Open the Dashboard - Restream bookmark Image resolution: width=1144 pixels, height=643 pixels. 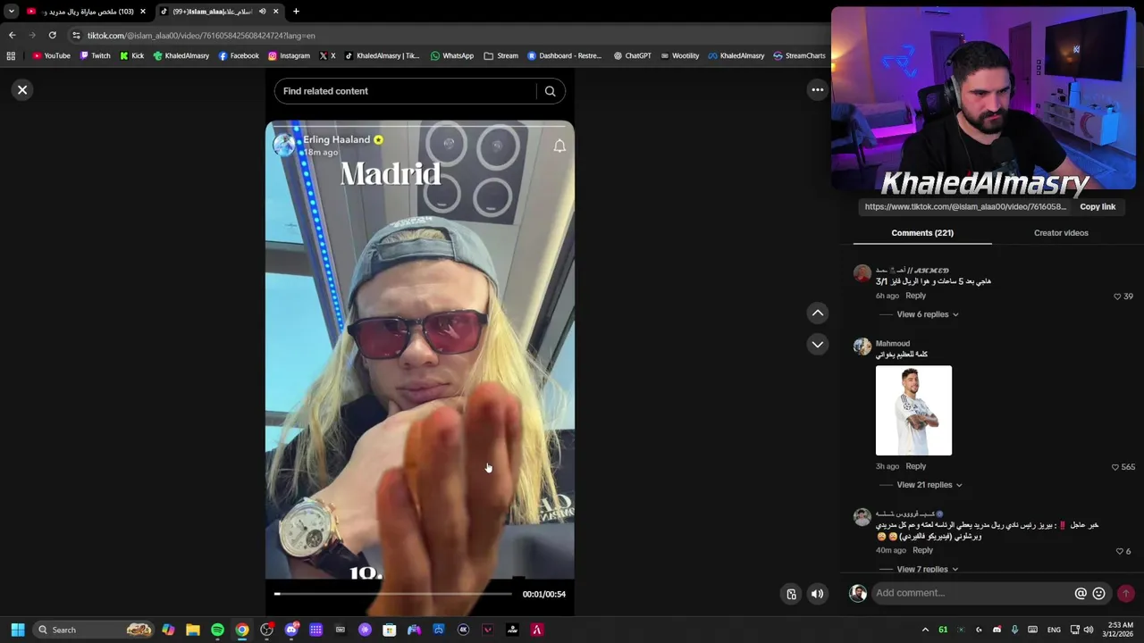click(565, 56)
